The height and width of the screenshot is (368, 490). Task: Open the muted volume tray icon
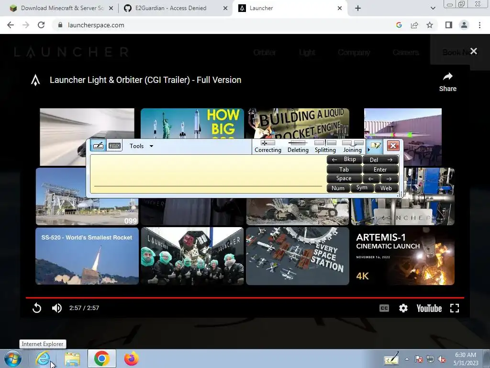pos(442,359)
